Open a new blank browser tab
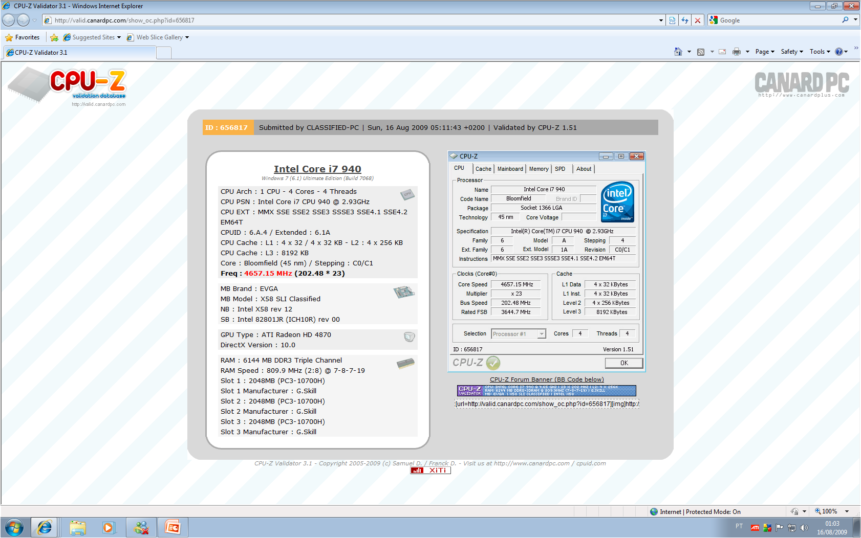 (x=164, y=53)
